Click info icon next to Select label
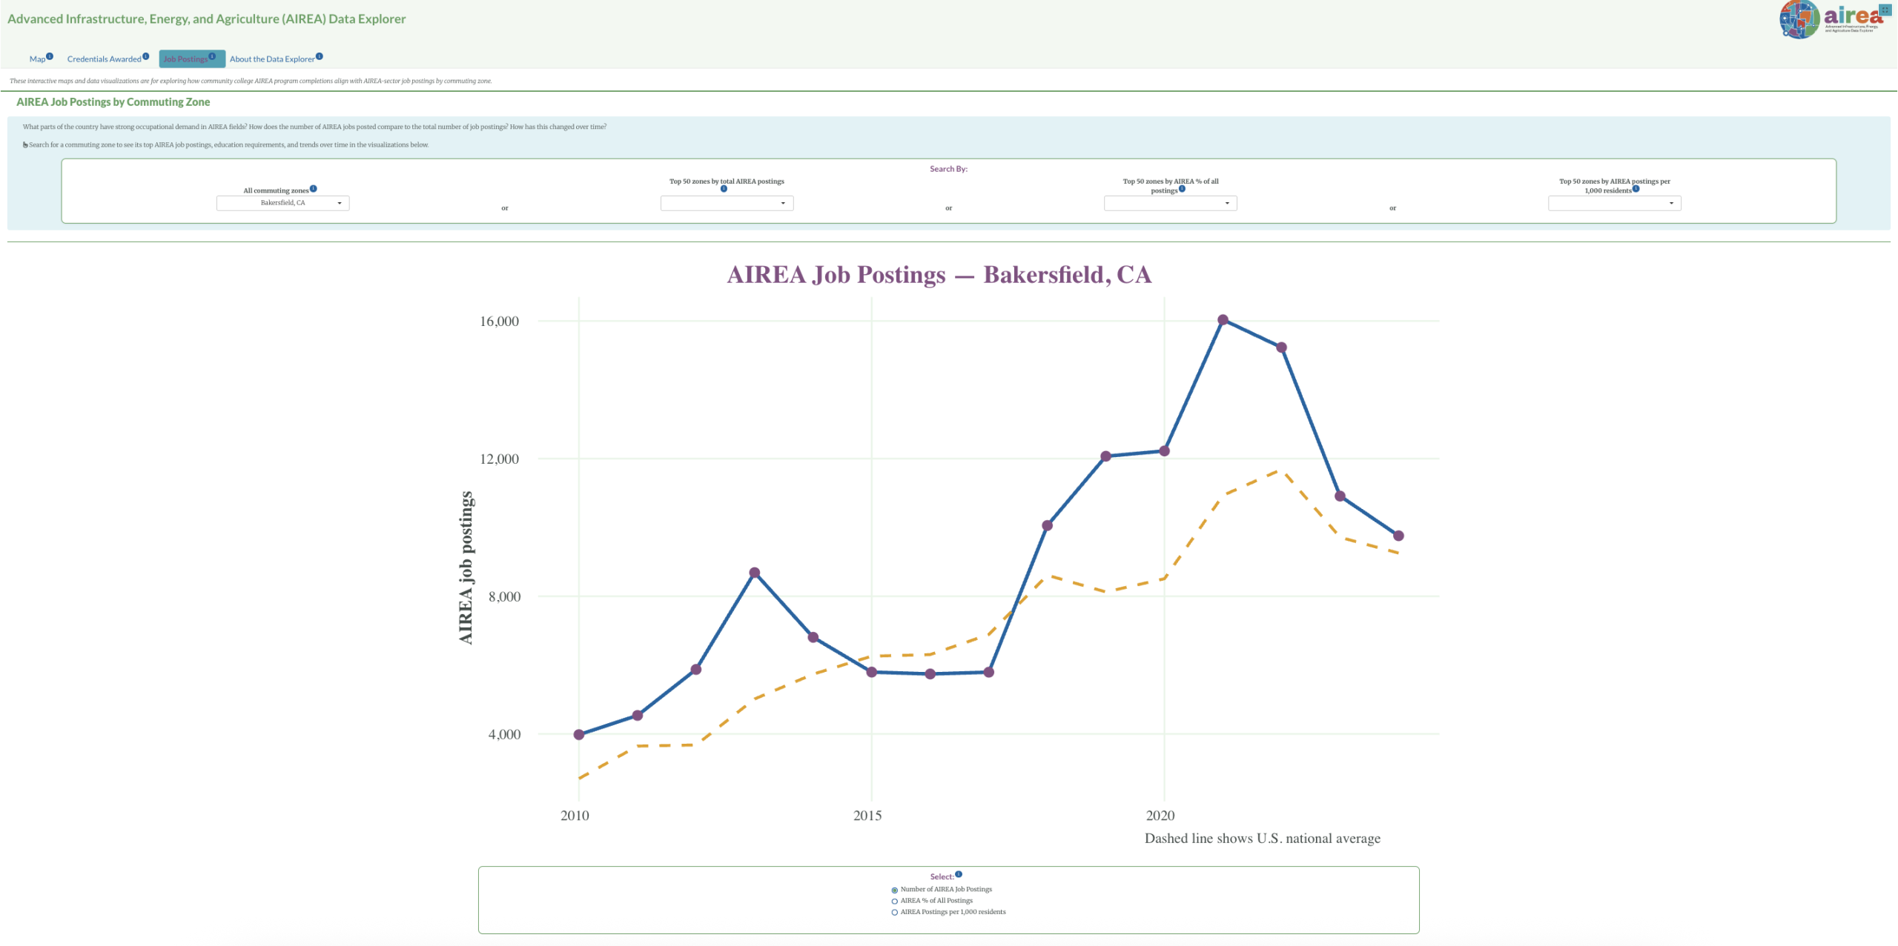 pos(959,874)
